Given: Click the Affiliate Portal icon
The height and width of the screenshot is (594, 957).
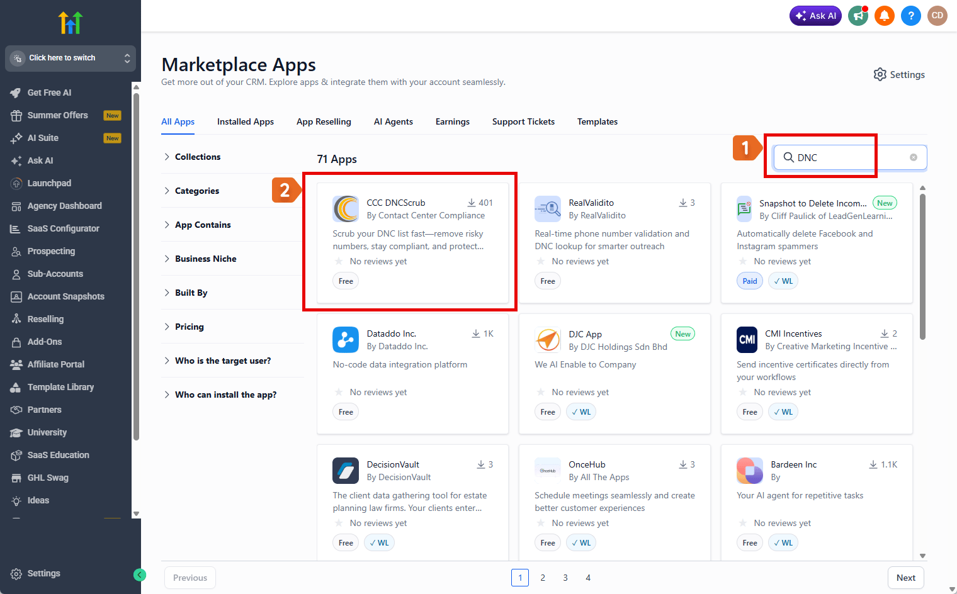Looking at the screenshot, I should pos(16,364).
